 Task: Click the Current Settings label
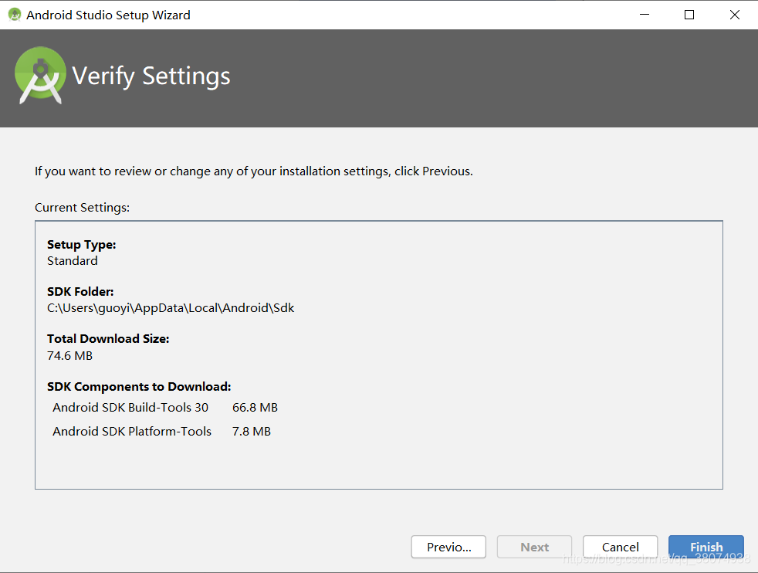point(82,208)
